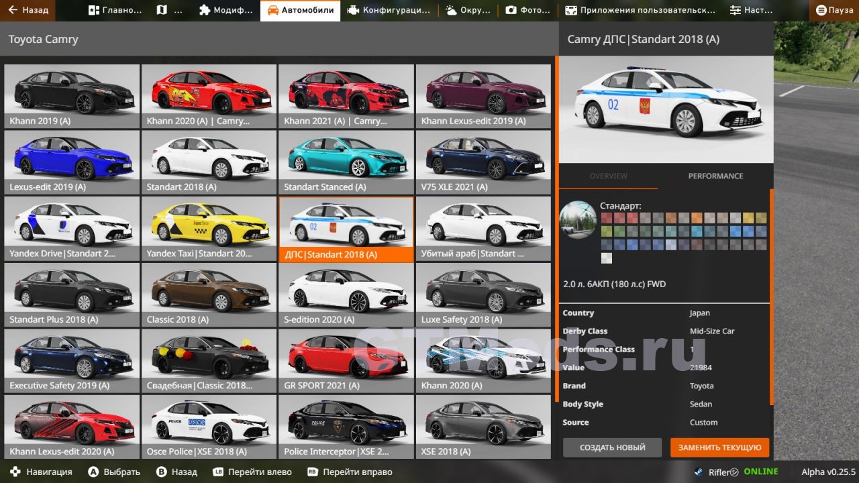Select S-edition 2020 (A)
Image resolution: width=859 pixels, height=483 pixels.
click(x=346, y=294)
